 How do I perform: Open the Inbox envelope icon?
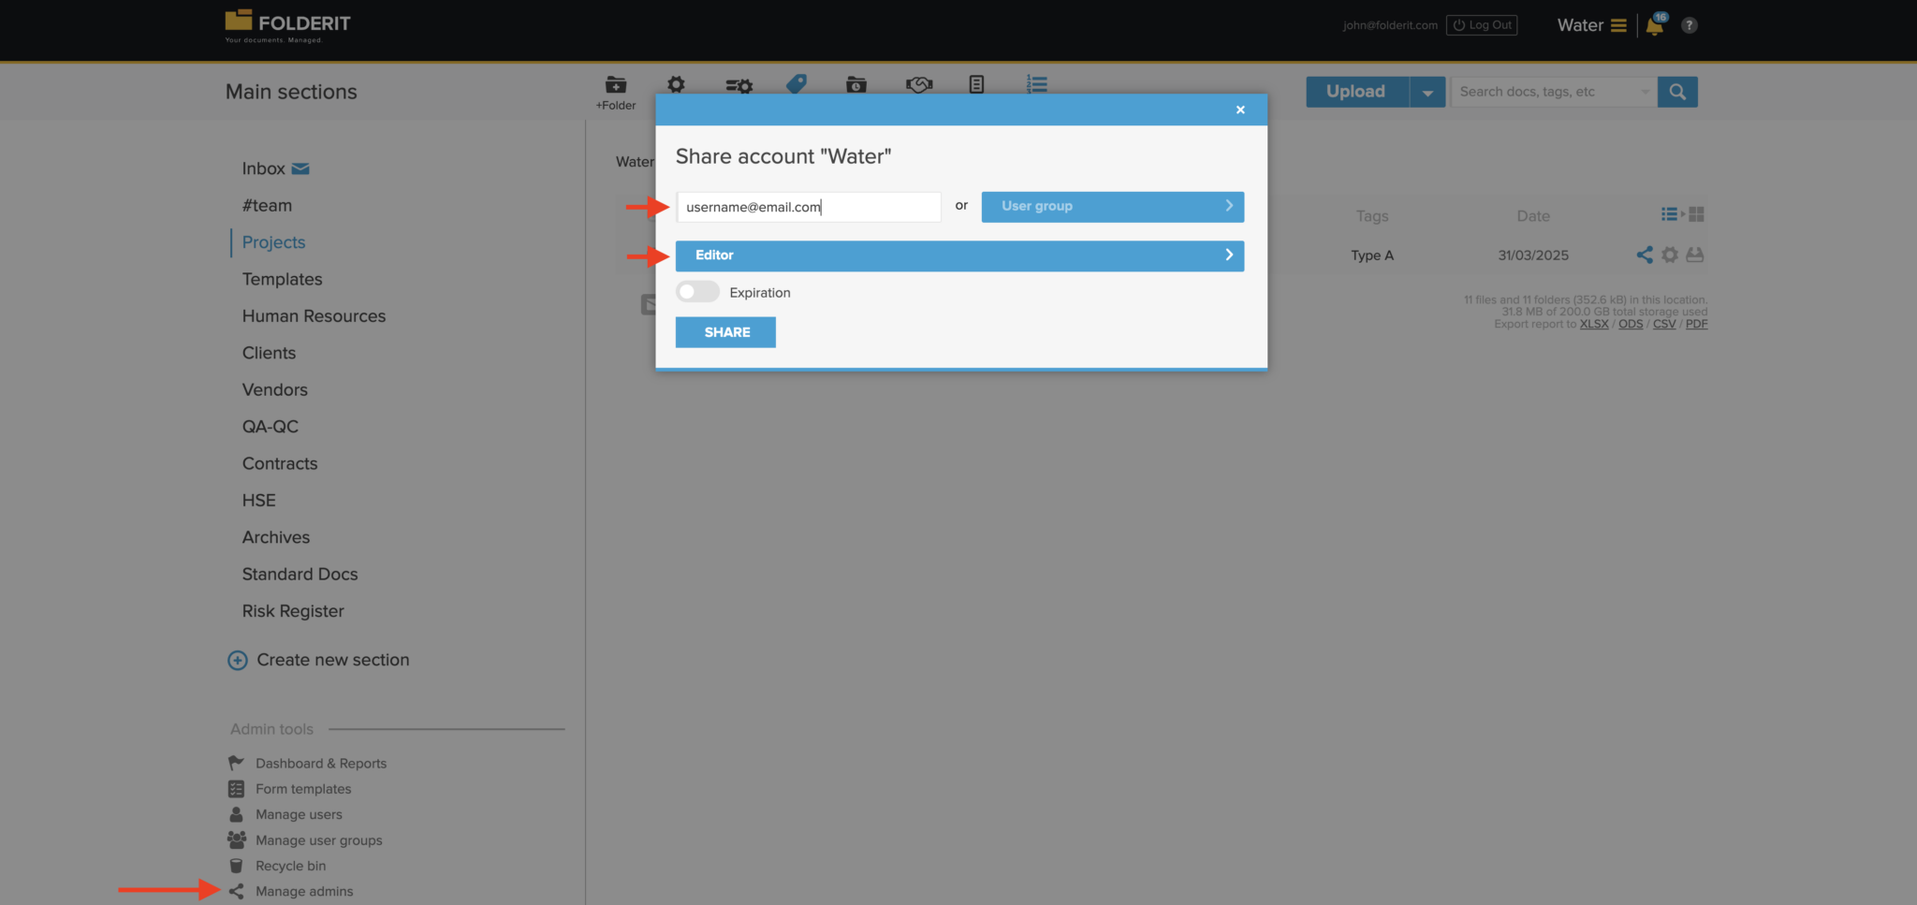click(x=300, y=168)
